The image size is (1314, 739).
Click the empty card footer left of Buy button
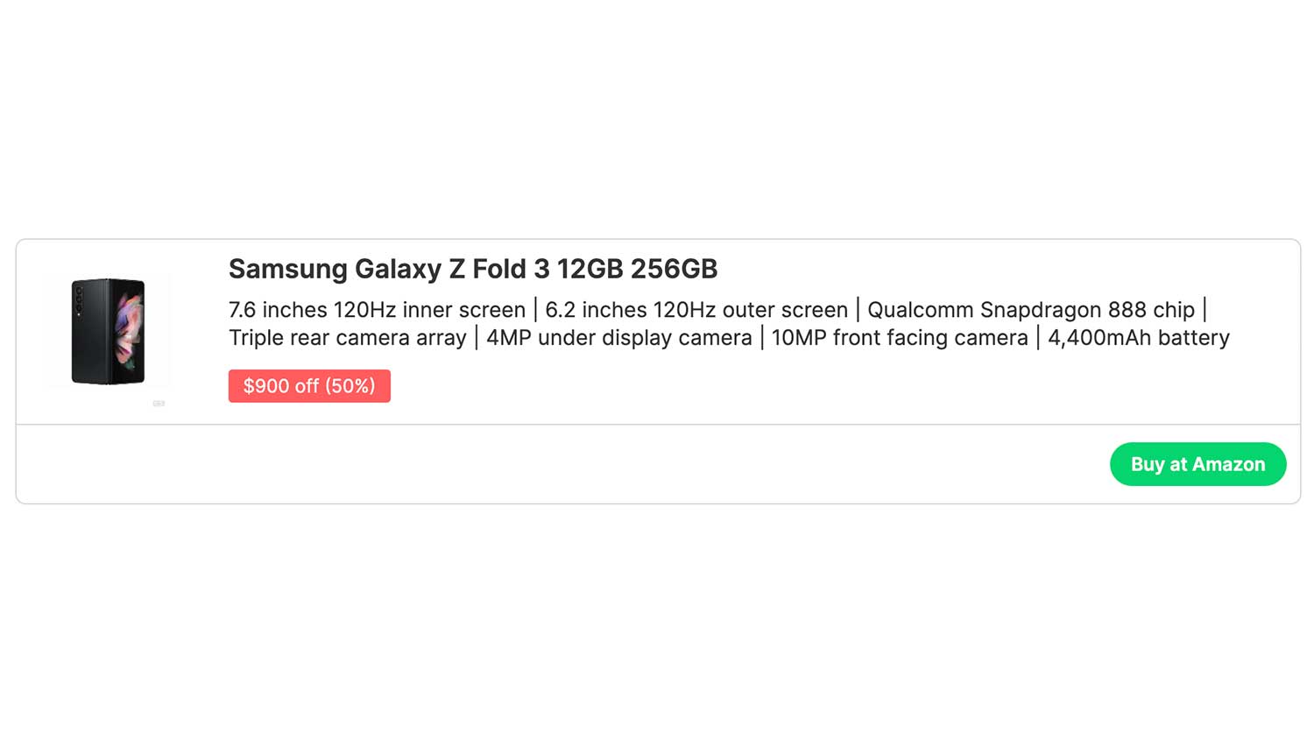561,464
